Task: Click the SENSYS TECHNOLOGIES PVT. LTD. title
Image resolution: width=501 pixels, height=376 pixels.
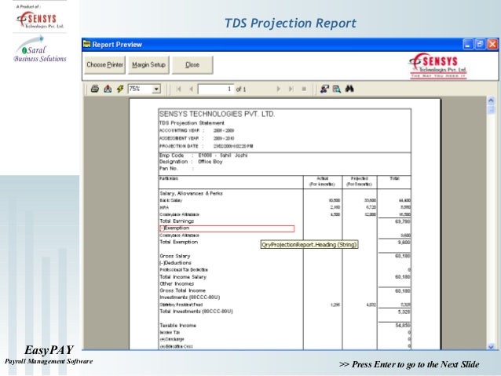Action: (x=217, y=114)
